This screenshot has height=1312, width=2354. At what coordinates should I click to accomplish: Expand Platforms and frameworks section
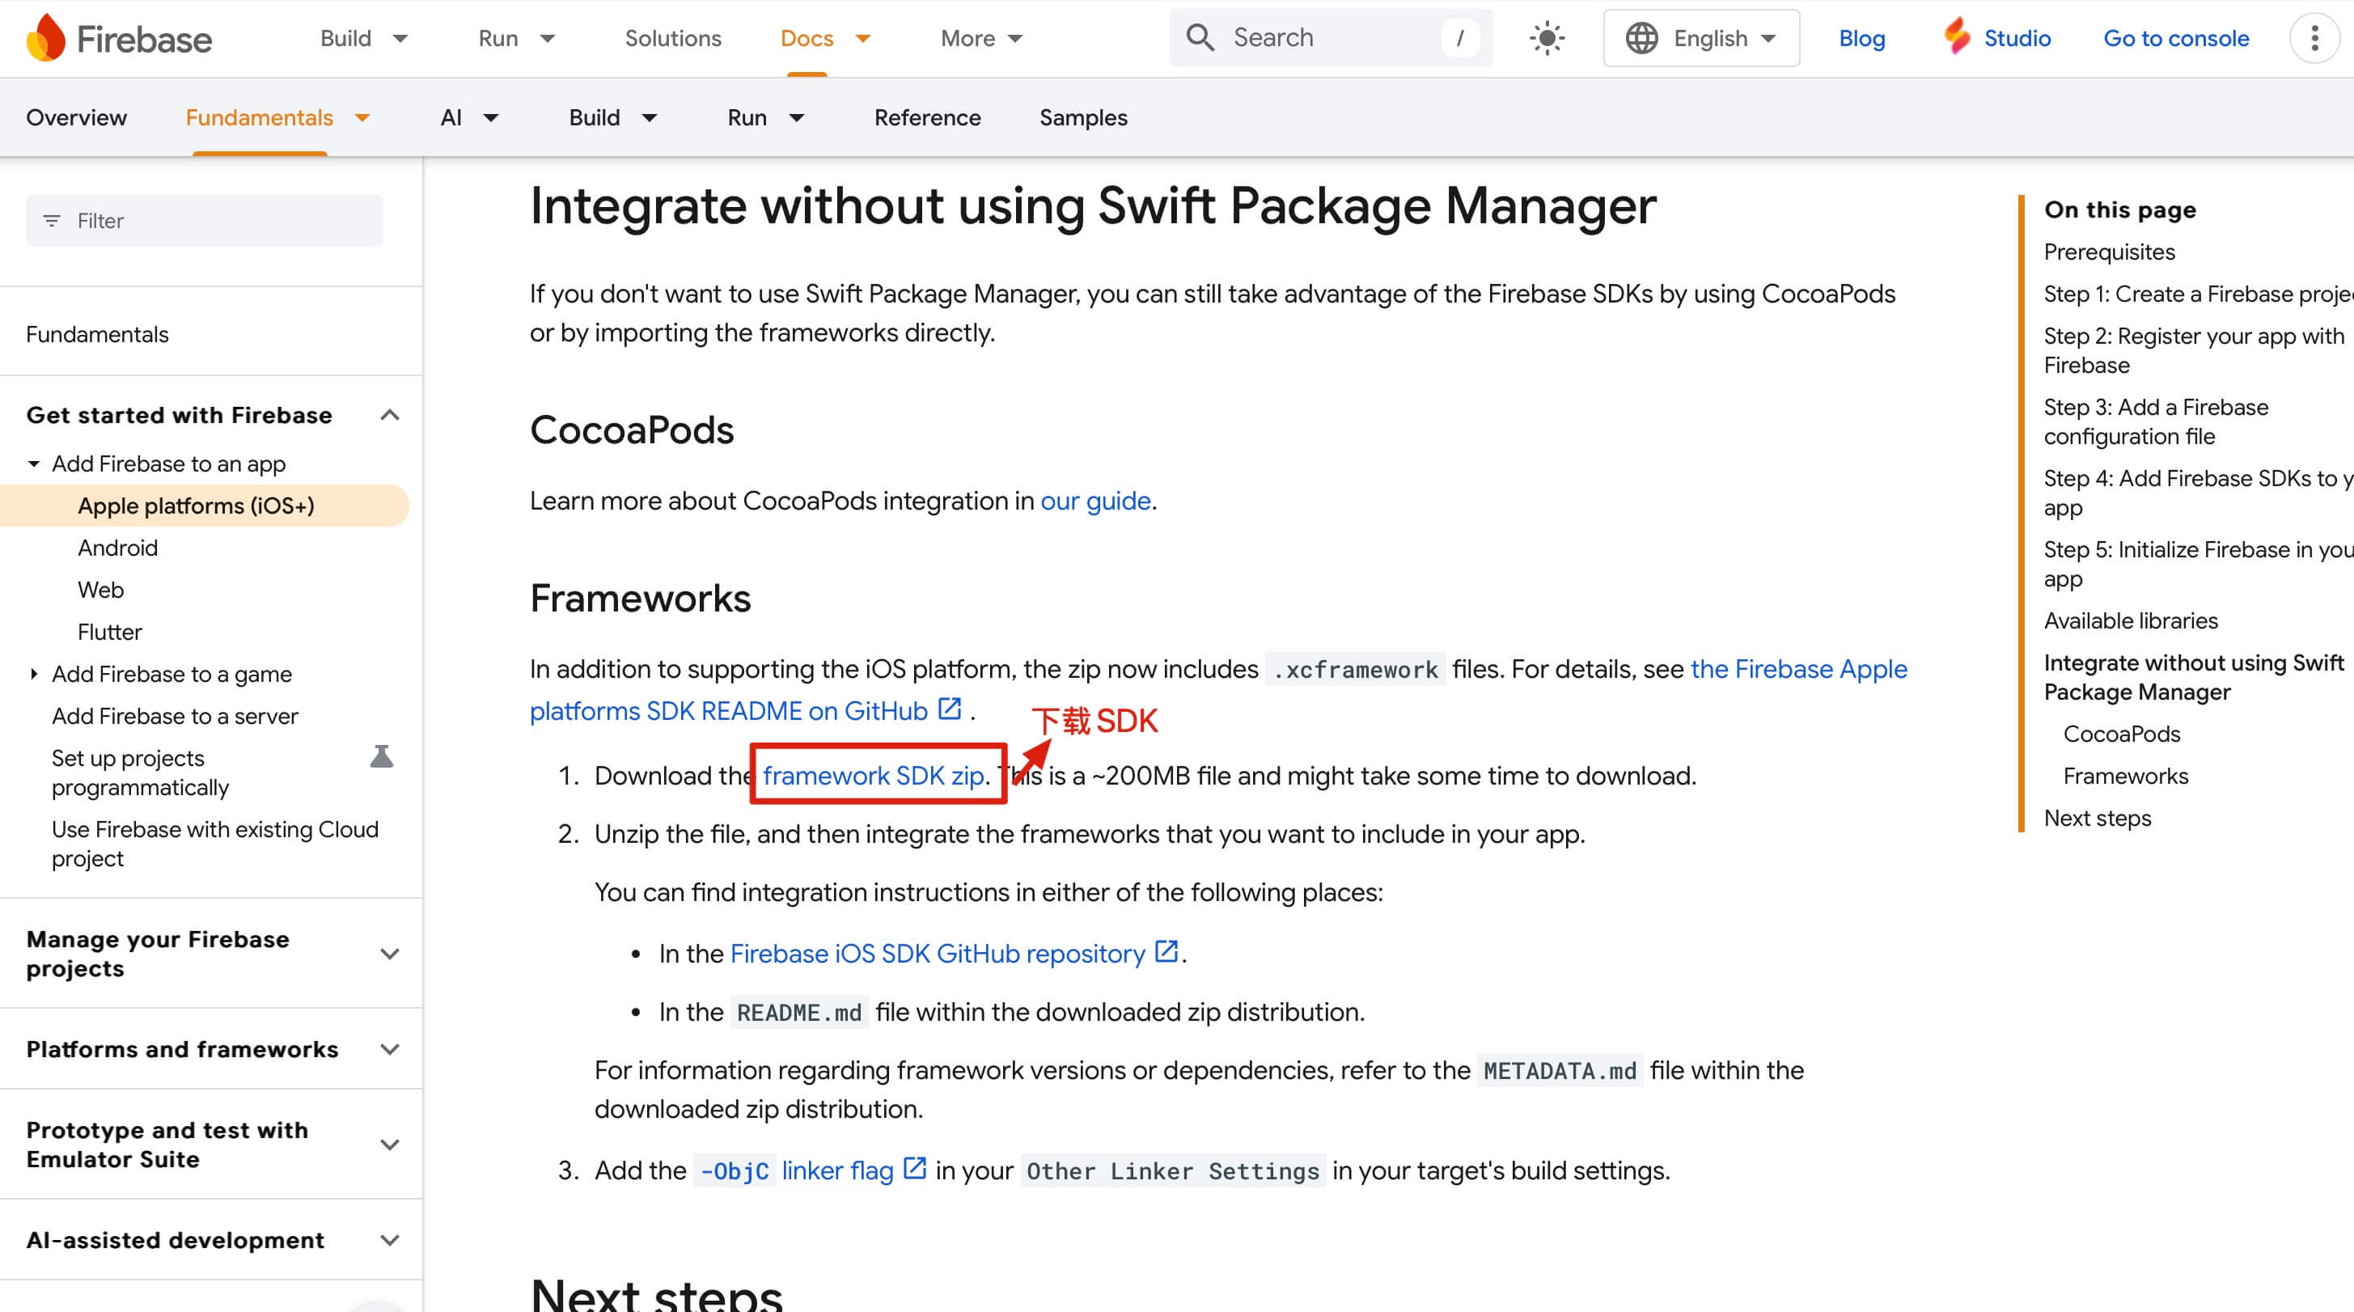click(390, 1049)
